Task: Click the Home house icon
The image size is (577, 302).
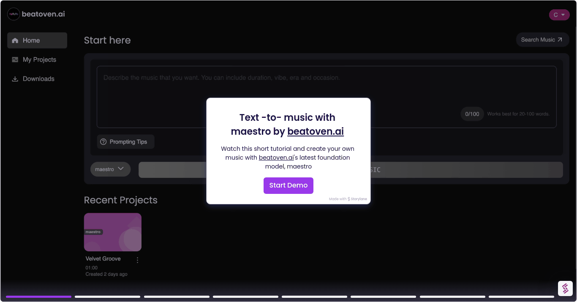Action: 15,41
